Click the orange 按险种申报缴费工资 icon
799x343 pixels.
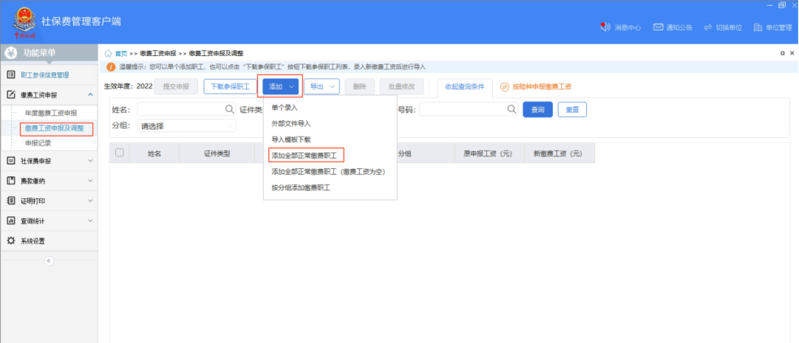pyautogui.click(x=505, y=87)
